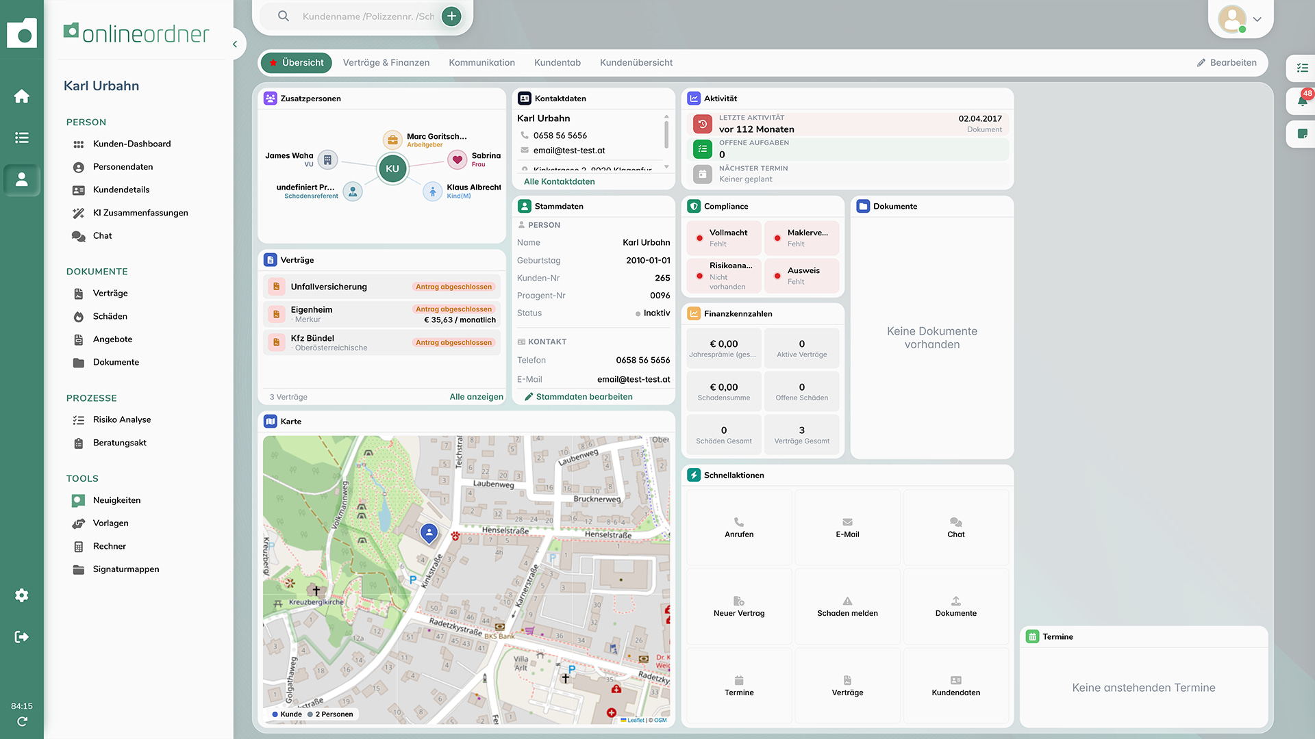Open Vorlagen in Tools section
1315x739 pixels.
[110, 523]
